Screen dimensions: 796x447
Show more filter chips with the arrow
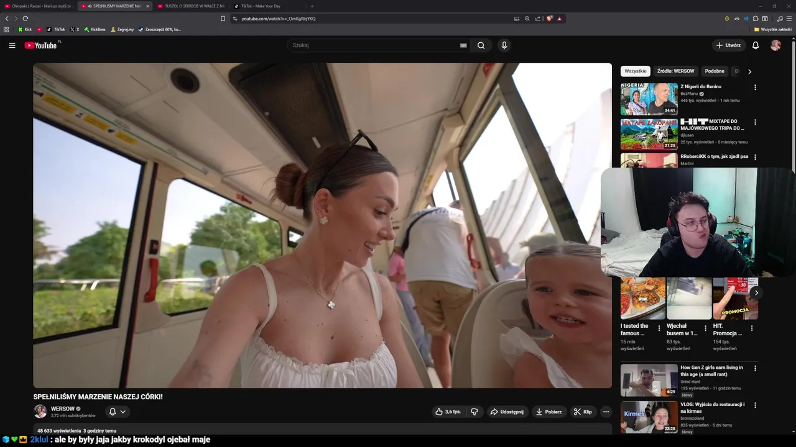[749, 71]
